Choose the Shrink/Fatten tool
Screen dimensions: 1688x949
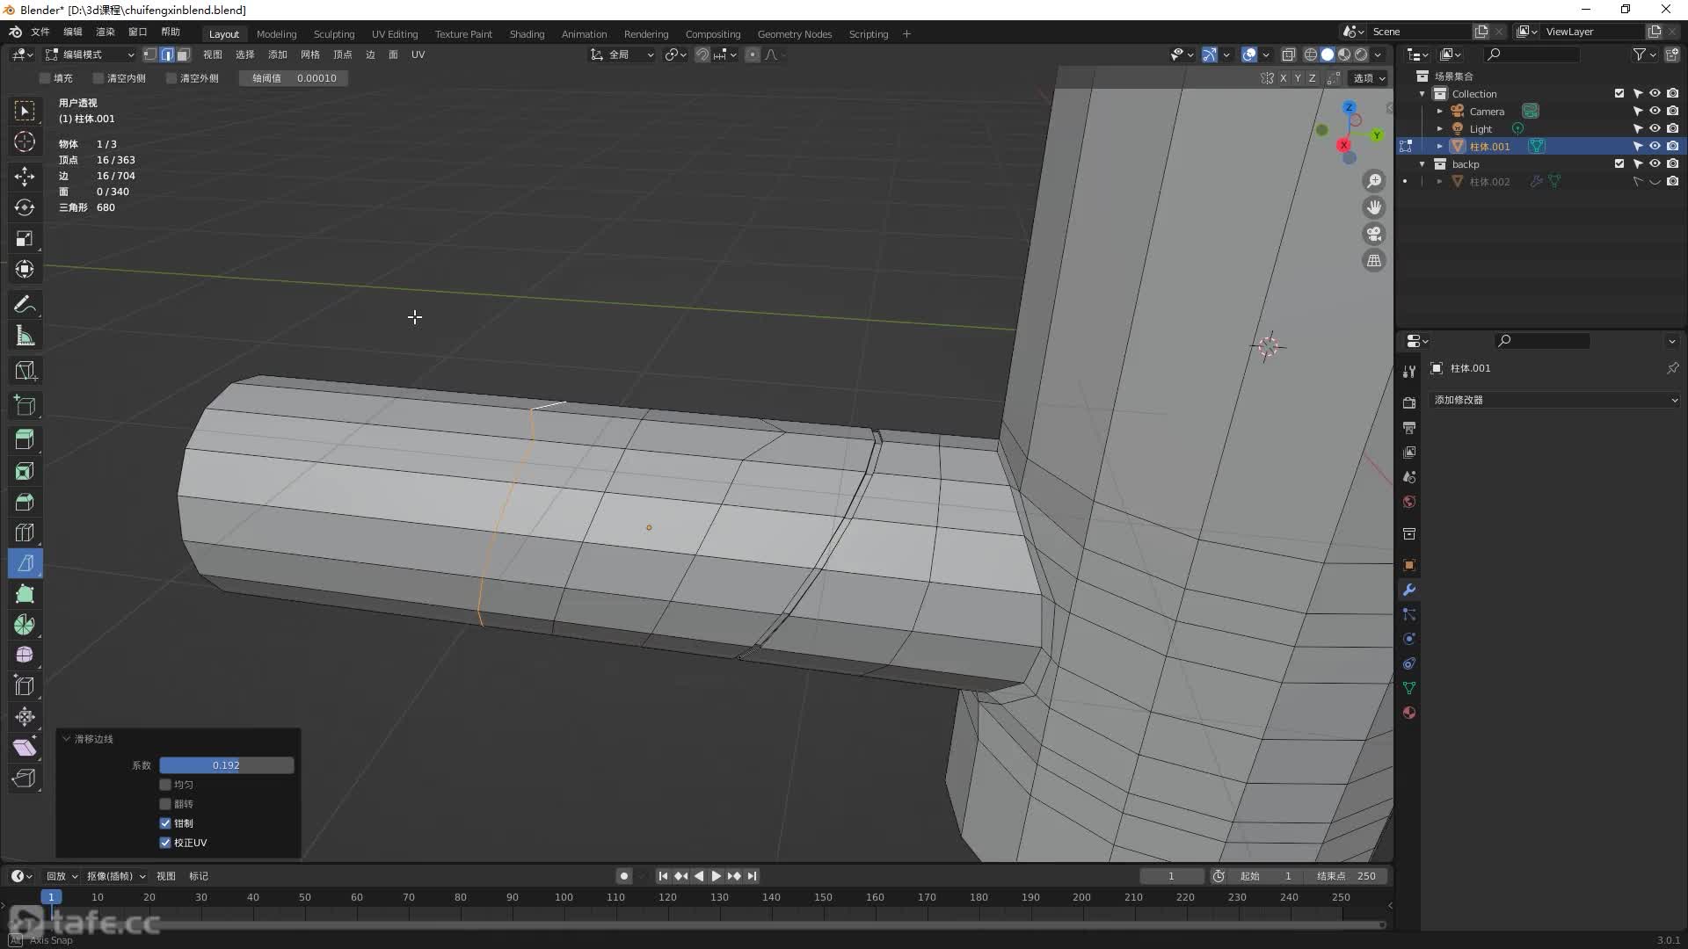25,717
